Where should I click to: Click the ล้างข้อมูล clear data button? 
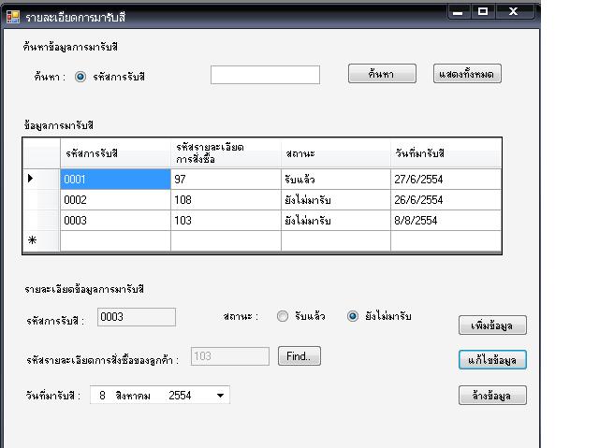pyautogui.click(x=492, y=396)
